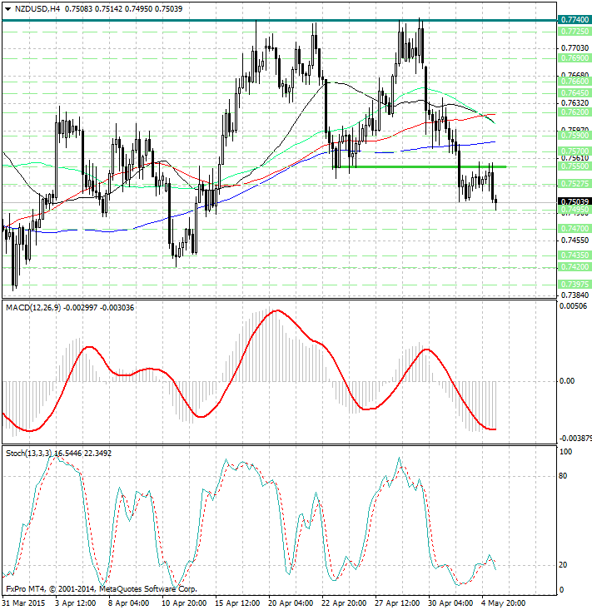592x610 pixels.
Task: Click the 4 May 20:00 time axis label
Action: pyautogui.click(x=504, y=603)
